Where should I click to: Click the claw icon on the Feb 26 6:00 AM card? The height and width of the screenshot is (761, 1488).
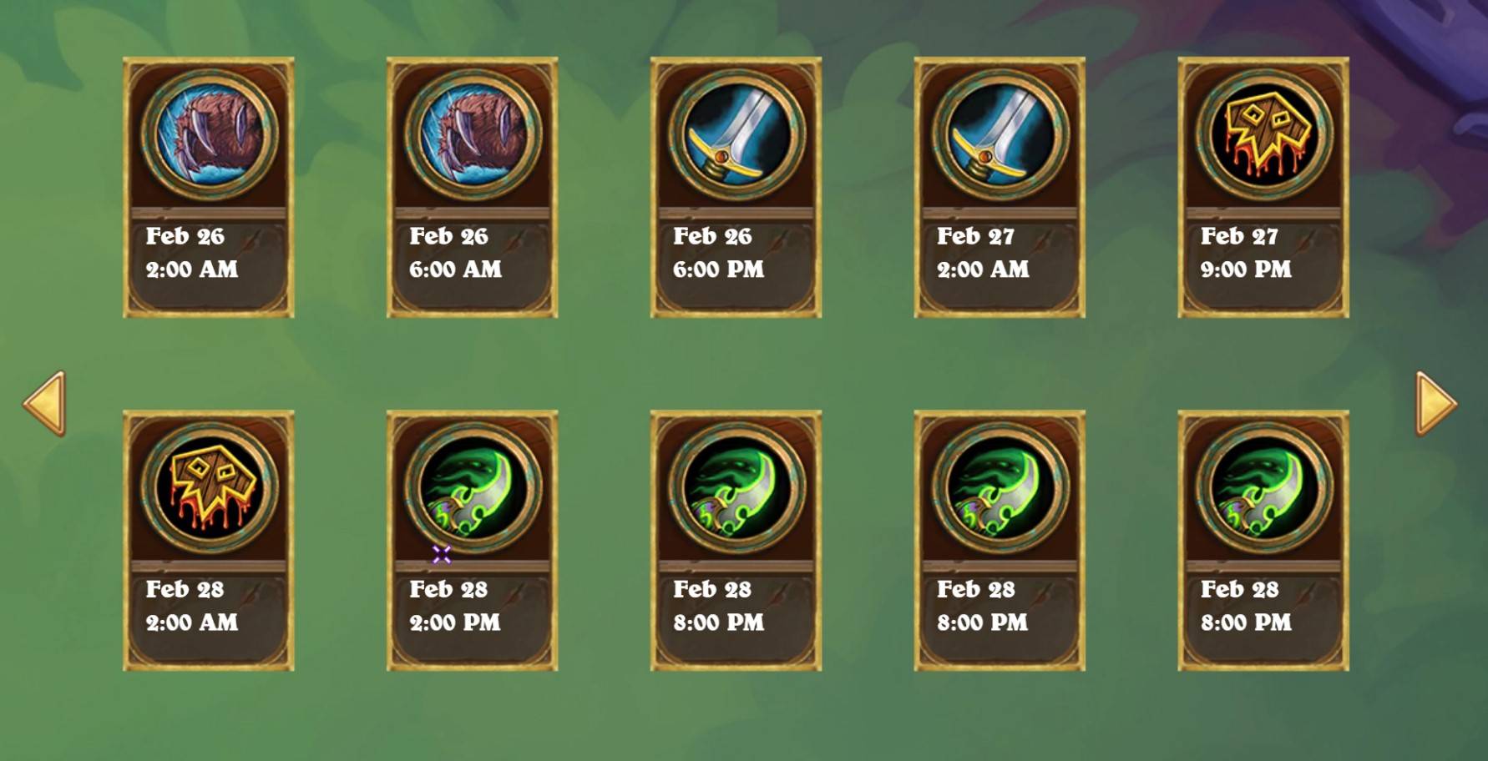click(x=473, y=134)
